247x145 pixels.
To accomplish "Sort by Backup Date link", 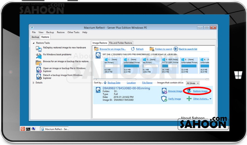I will tap(114, 83).
